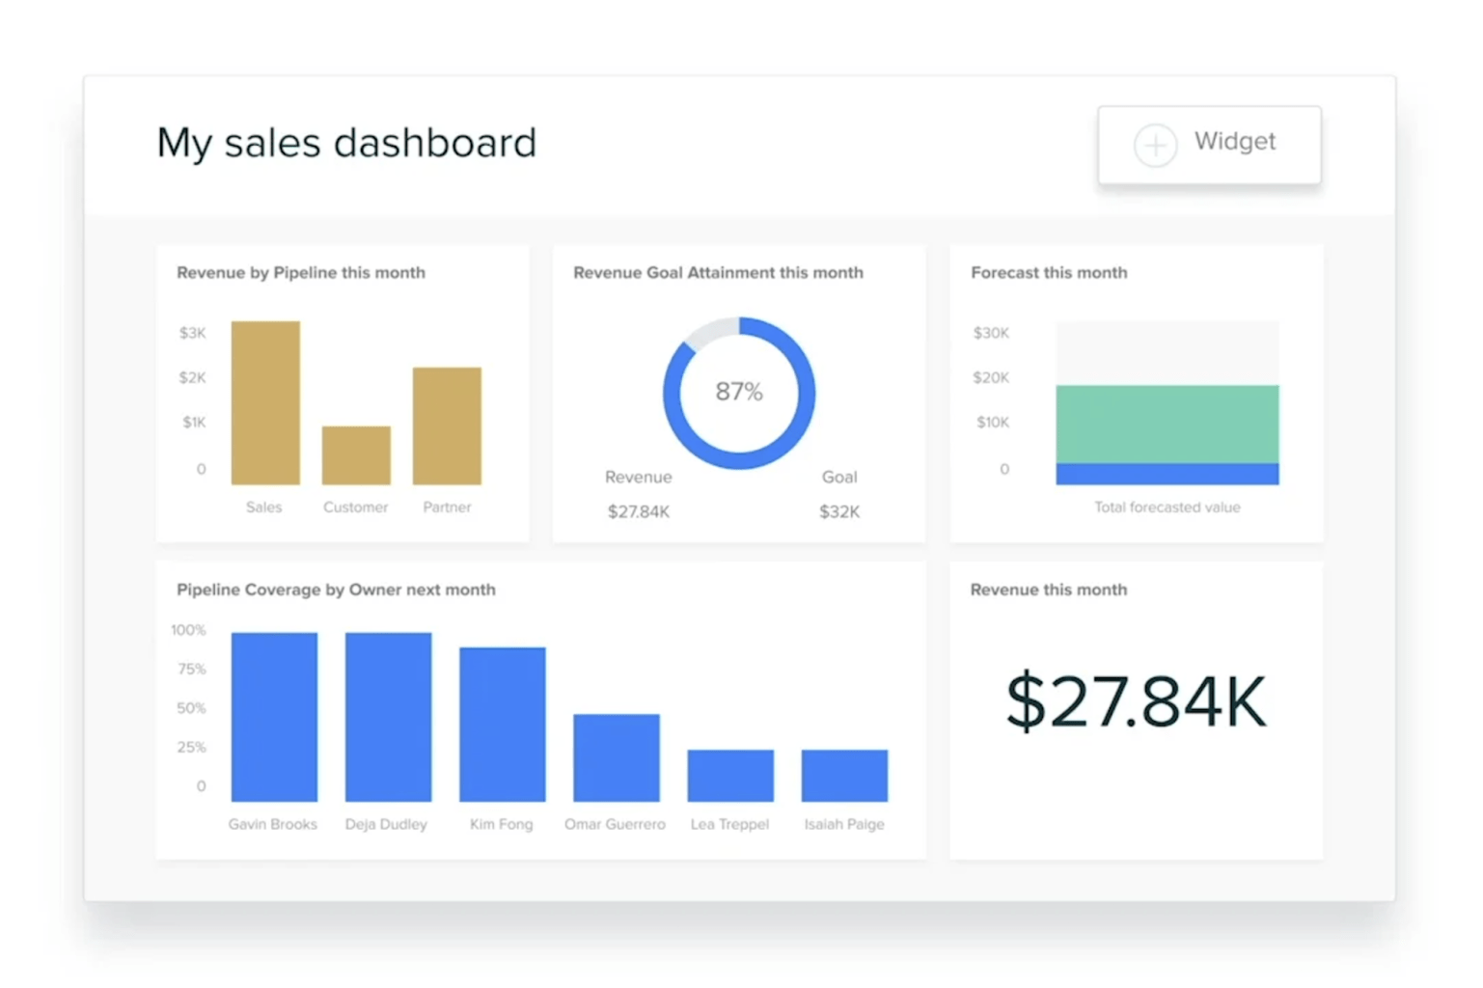Click the My sales dashboard title
The height and width of the screenshot is (988, 1483).
point(345,142)
